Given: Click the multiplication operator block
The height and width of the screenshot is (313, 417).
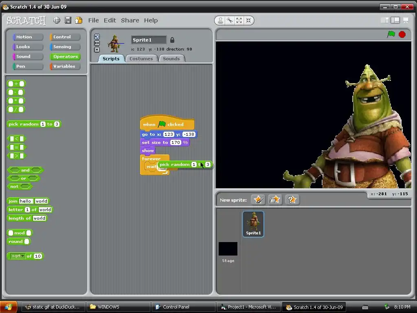Looking at the screenshot, I should 16,101.
